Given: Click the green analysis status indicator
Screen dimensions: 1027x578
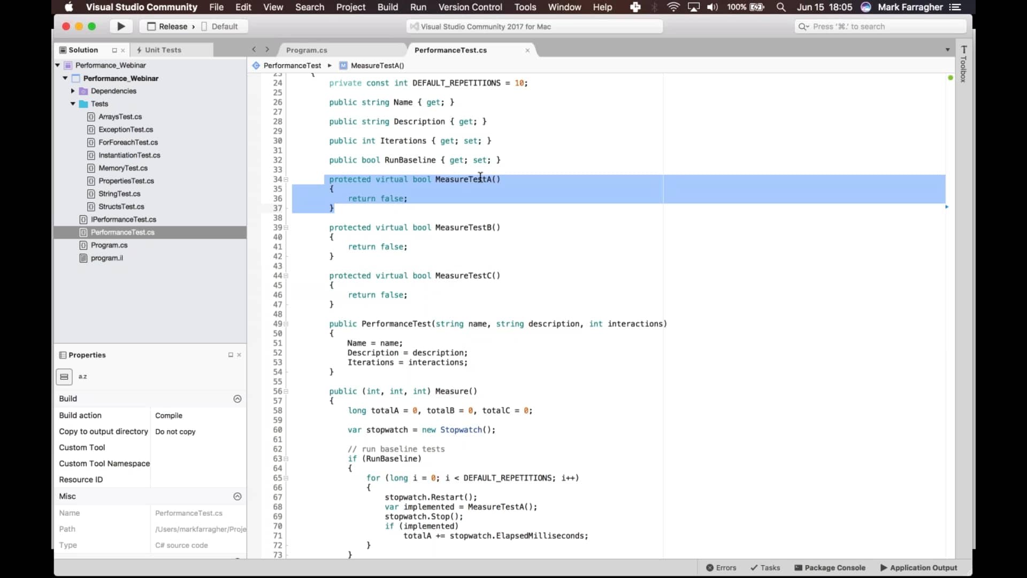Looking at the screenshot, I should pos(951,78).
